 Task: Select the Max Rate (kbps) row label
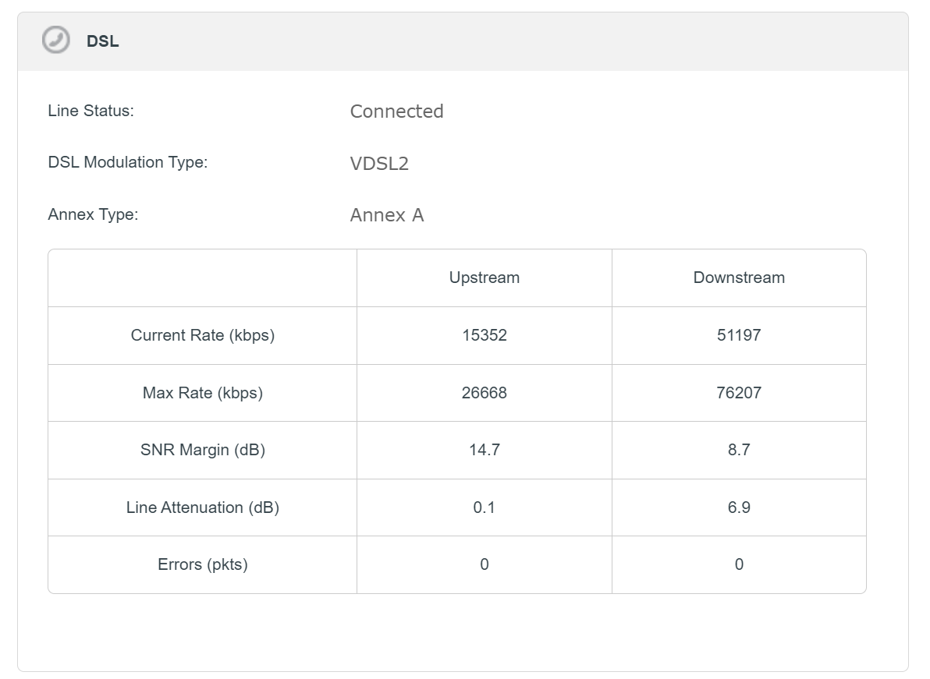coord(203,393)
